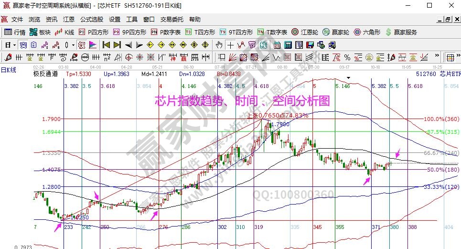Toggle the crosshair cursor tool

230,45
